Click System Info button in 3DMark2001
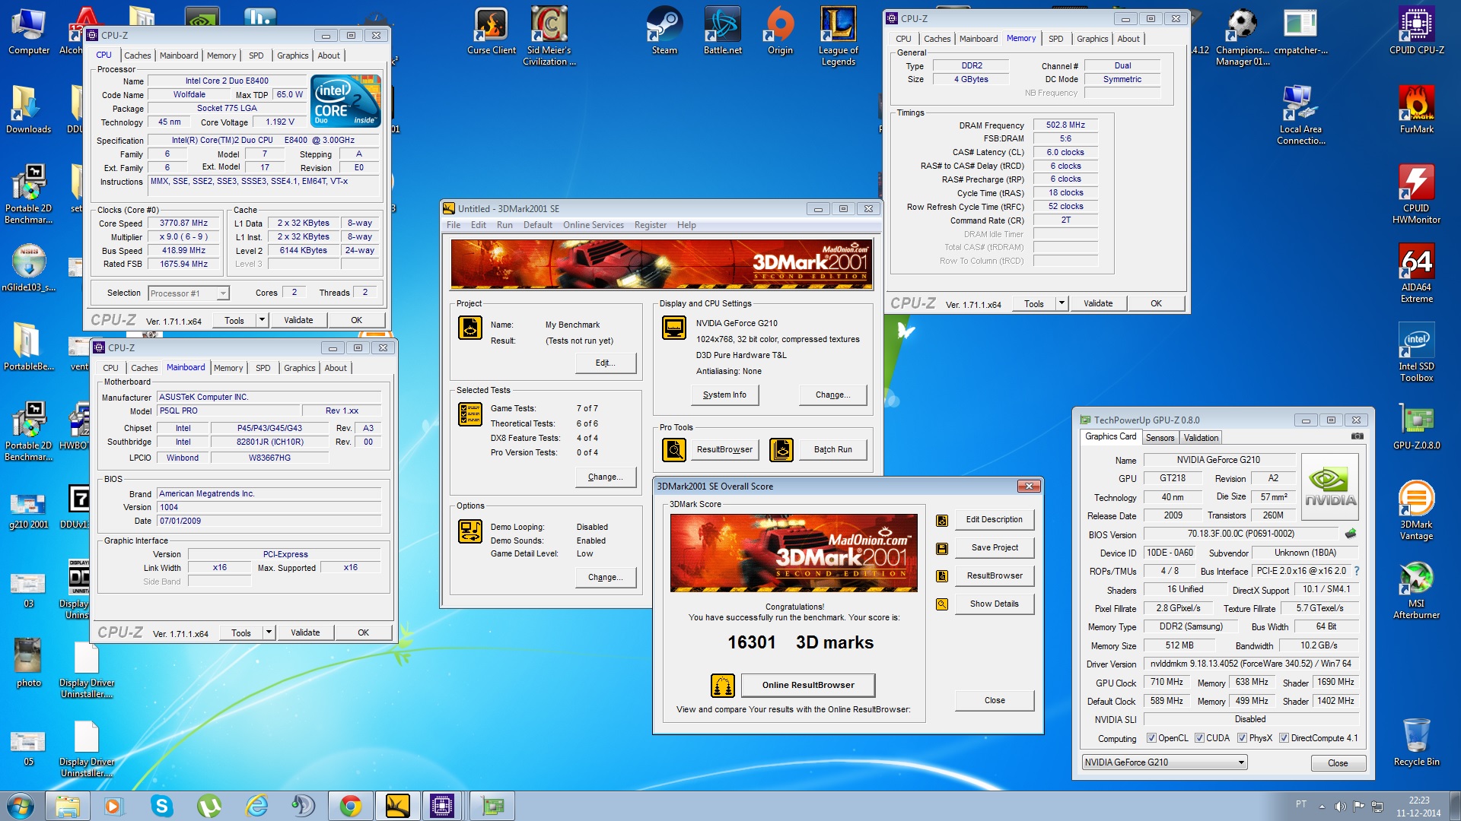The image size is (1461, 821). 724,395
